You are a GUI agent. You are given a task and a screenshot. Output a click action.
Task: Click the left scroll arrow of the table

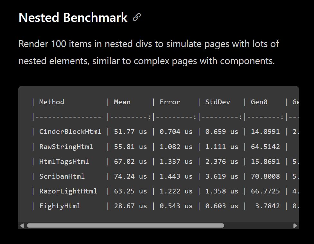point(22,226)
